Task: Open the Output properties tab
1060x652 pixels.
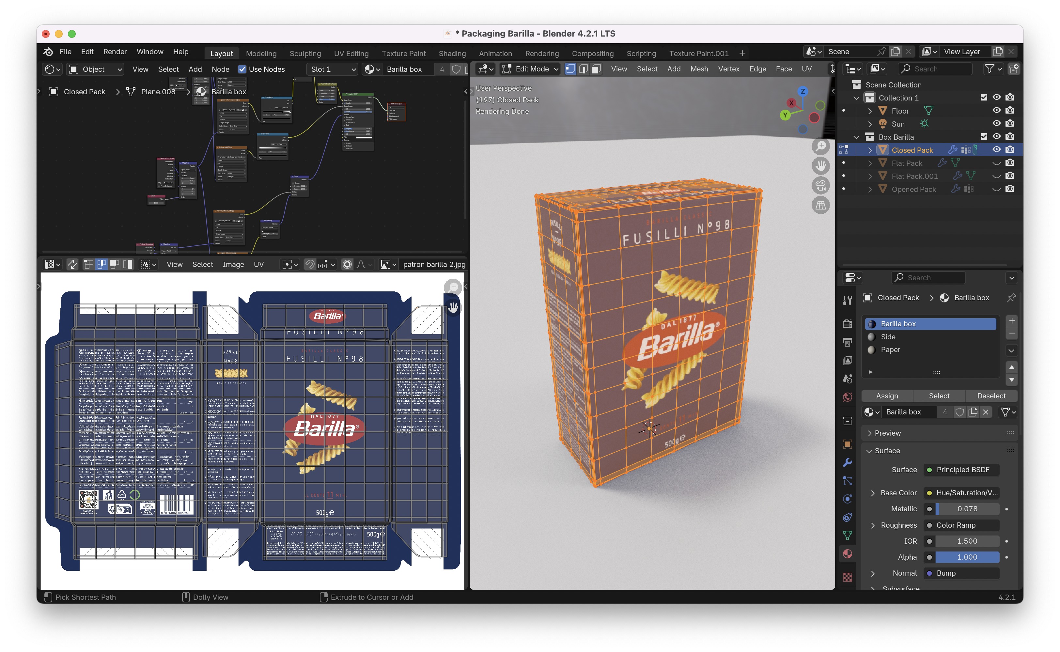Action: [x=847, y=342]
